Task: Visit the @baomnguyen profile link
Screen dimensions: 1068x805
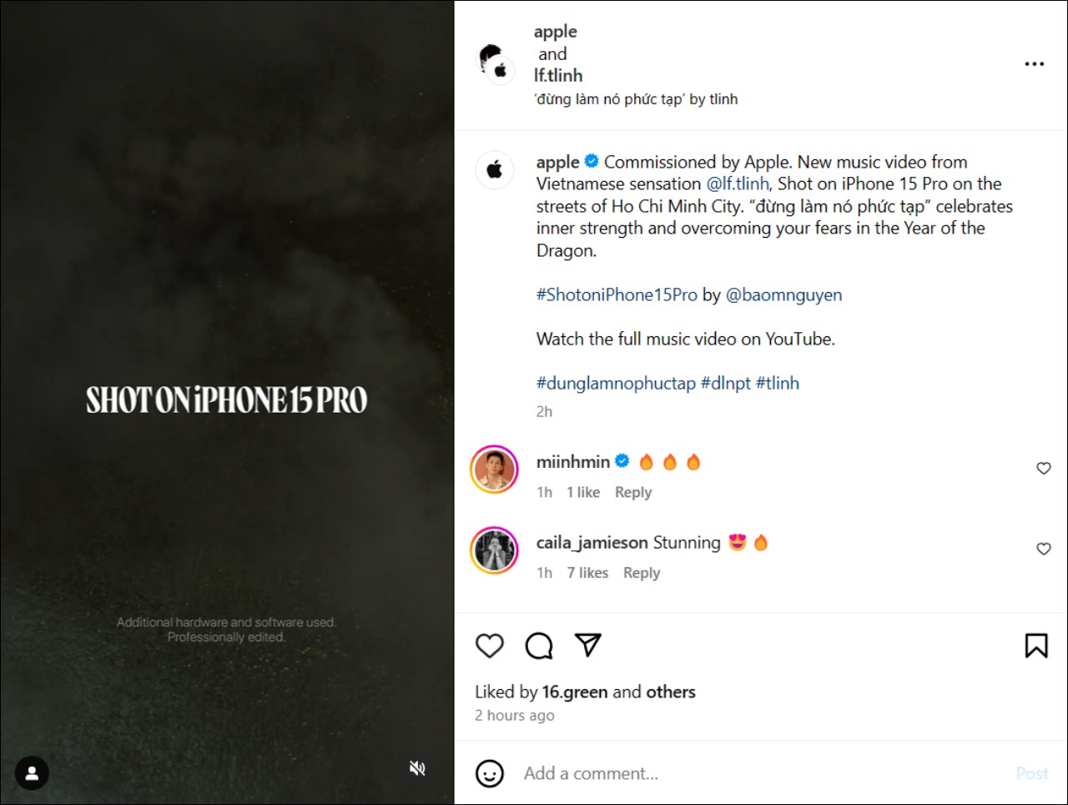Action: [783, 295]
